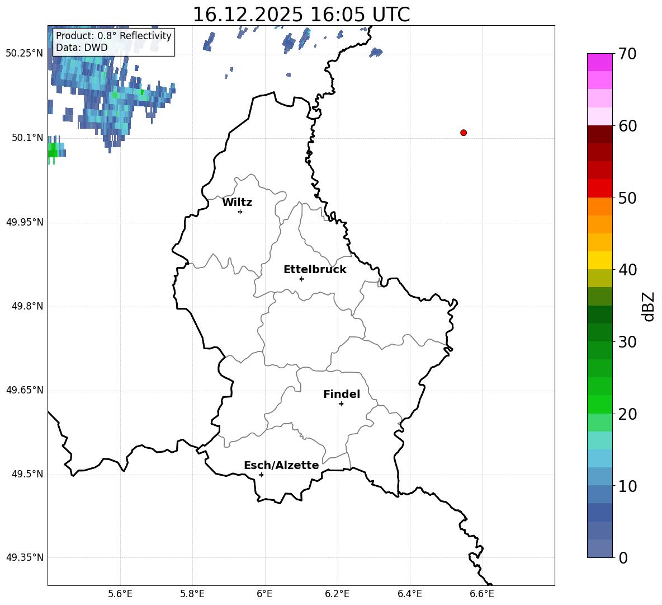Click the title '16.12.2025 16:05 UTC'
662x605 pixels.
tap(301, 15)
